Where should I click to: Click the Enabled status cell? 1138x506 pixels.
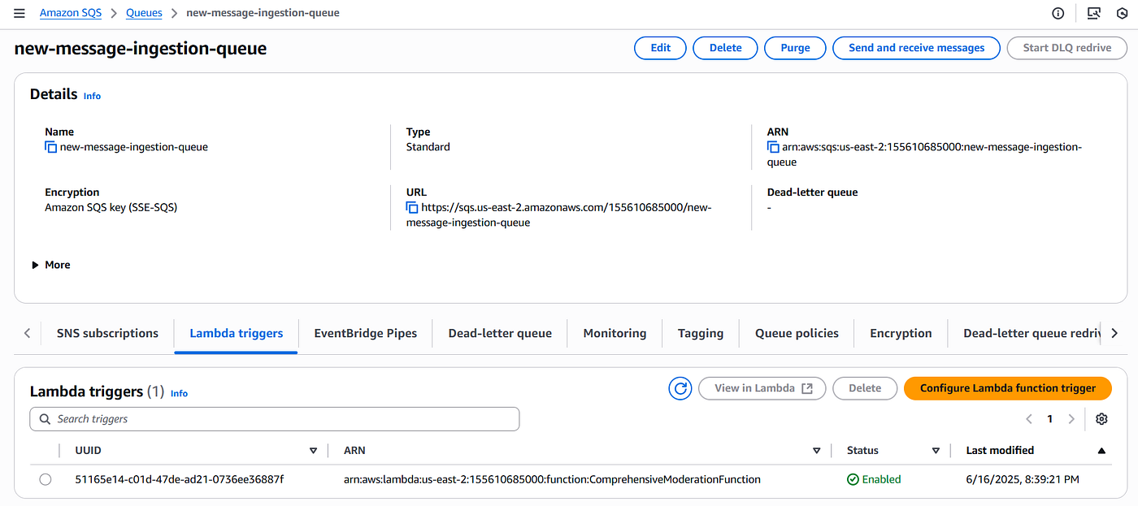[874, 480]
